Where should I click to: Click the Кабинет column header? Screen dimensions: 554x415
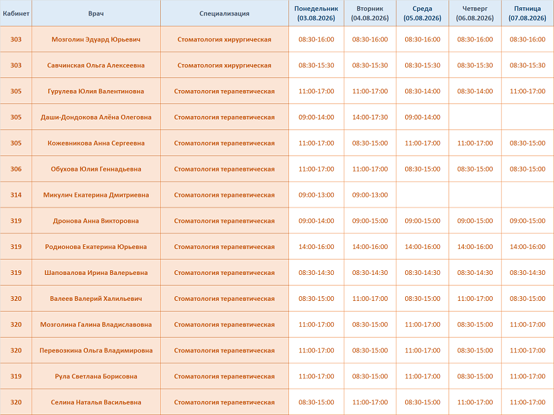coord(16,13)
